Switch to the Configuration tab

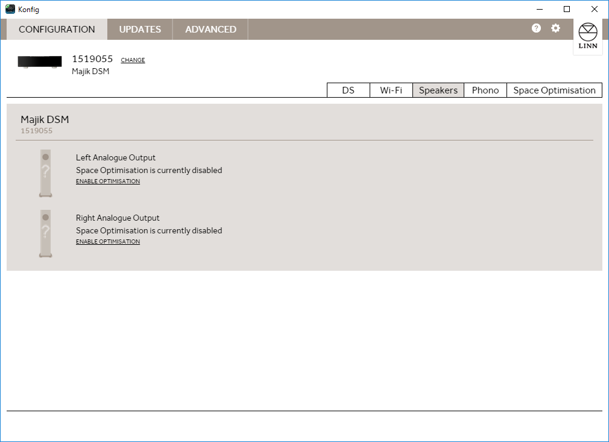pyautogui.click(x=57, y=29)
